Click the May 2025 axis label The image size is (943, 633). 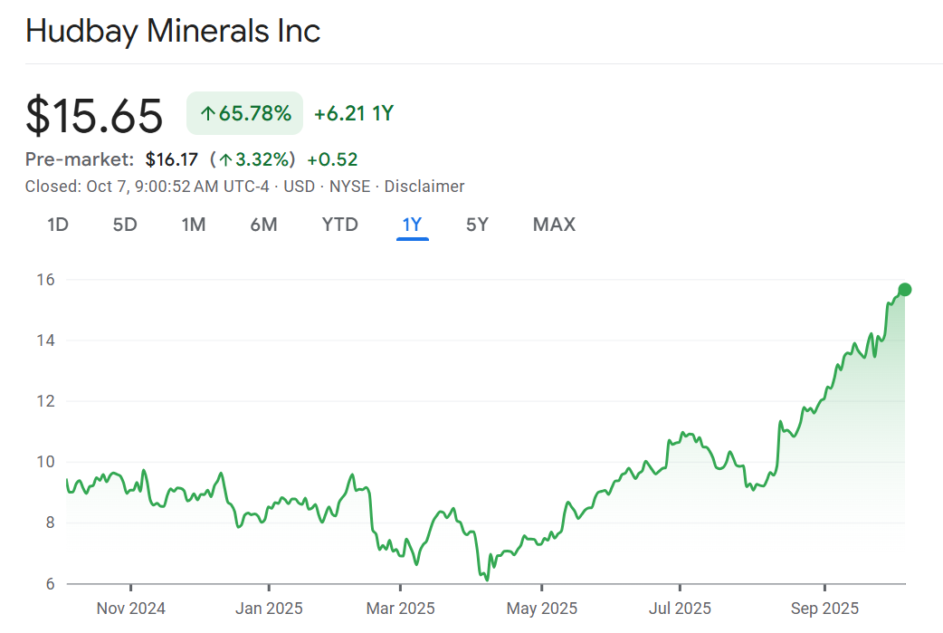point(540,608)
